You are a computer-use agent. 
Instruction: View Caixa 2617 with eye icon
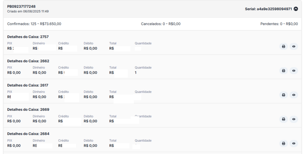pyautogui.click(x=294, y=95)
